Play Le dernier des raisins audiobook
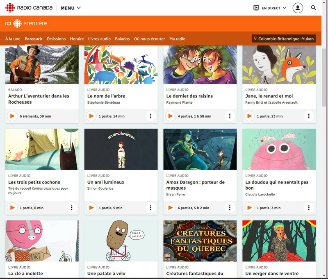The width and height of the screenshot is (328, 279). click(171, 116)
